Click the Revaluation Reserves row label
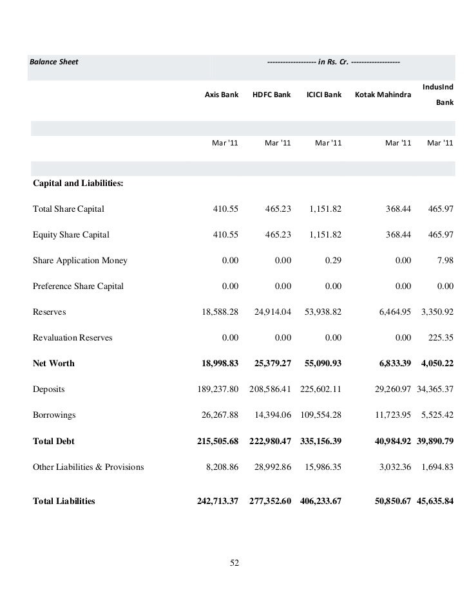469x607 pixels. coord(72,337)
